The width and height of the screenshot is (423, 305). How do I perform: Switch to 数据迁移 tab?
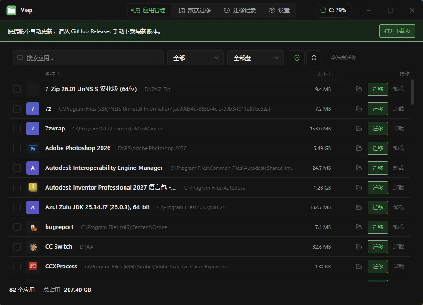point(195,10)
